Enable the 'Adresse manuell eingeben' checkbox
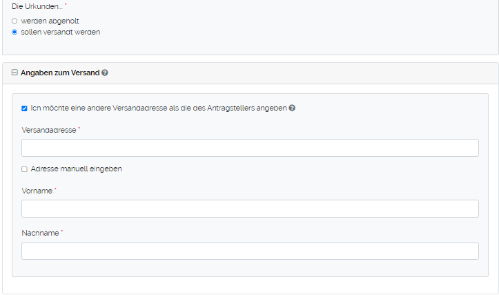 [24, 169]
